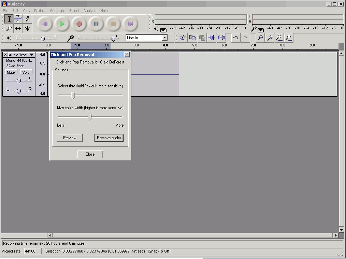The image size is (346, 259).
Task: Select the Time Shift tool
Action: click(18, 28)
